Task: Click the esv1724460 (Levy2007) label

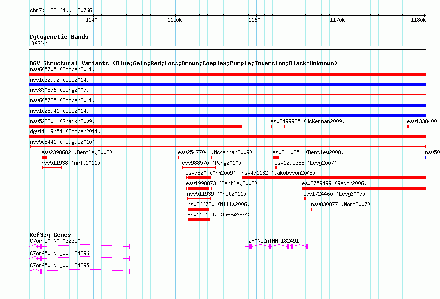Action: point(334,194)
